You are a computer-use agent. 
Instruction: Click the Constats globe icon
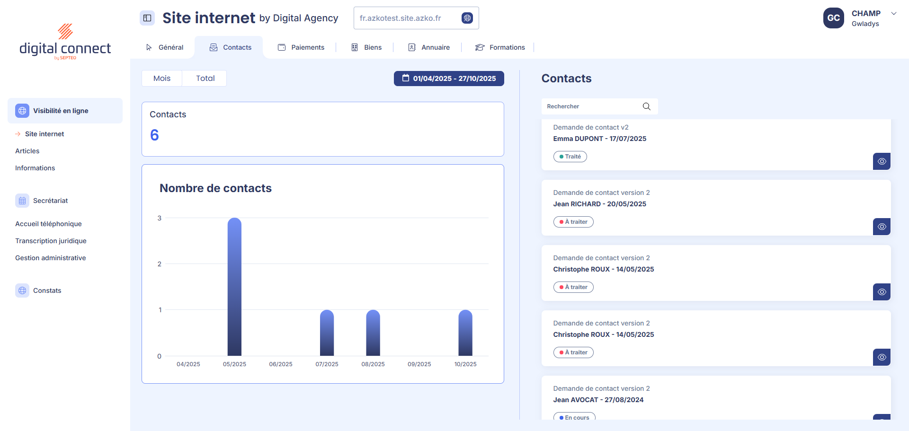pos(22,290)
